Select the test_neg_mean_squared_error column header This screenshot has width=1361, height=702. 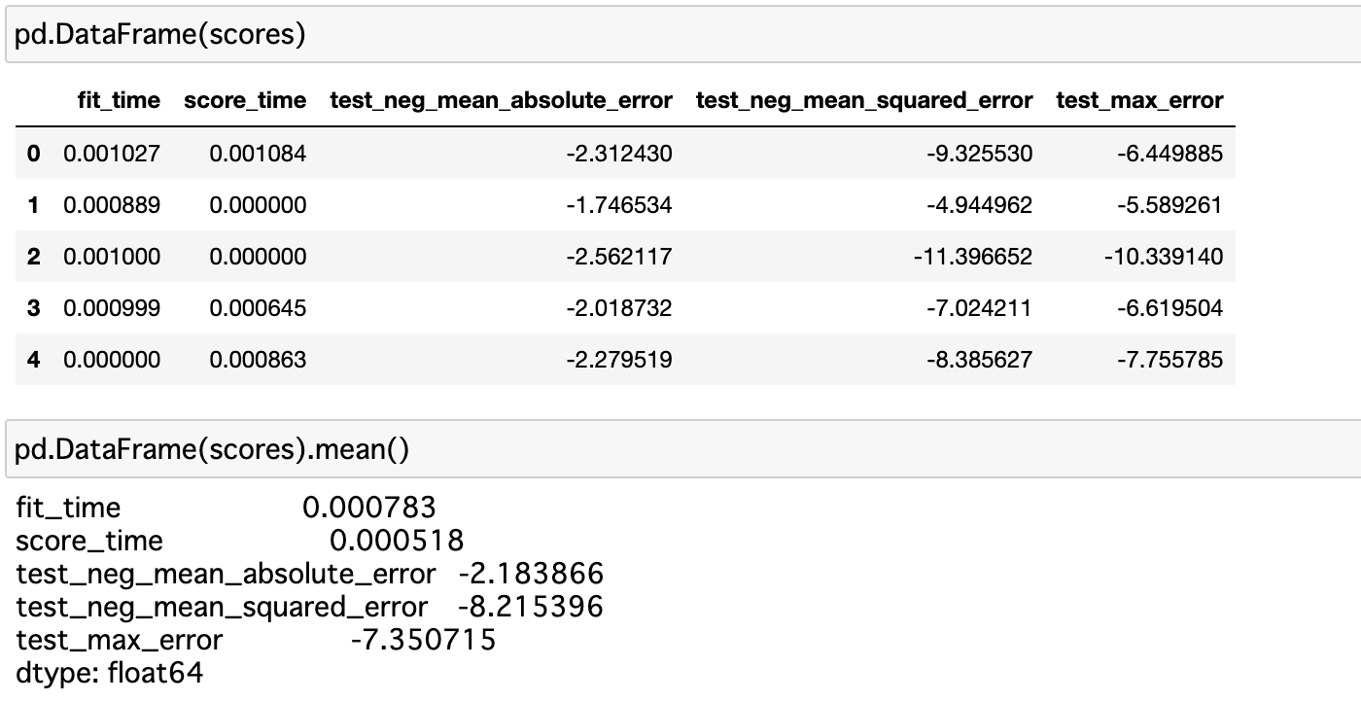[x=865, y=100]
